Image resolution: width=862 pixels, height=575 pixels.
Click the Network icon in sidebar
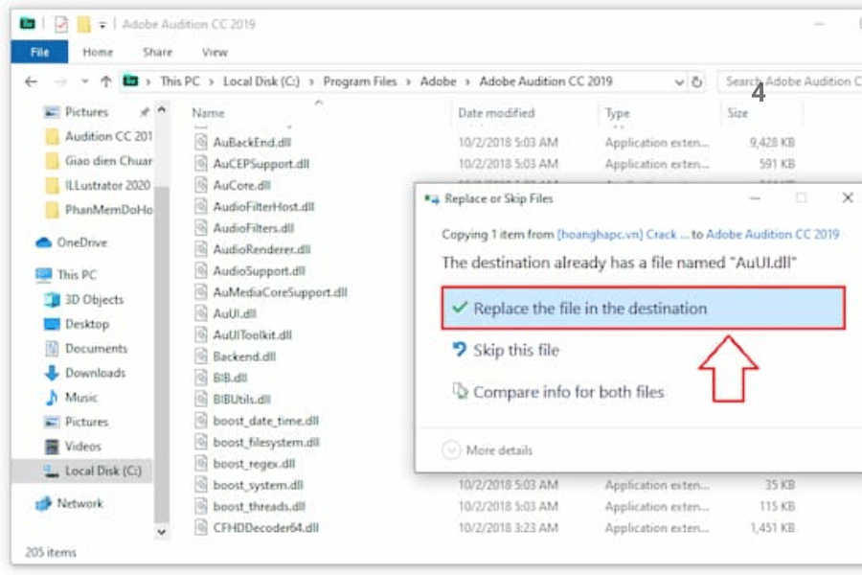coord(44,503)
